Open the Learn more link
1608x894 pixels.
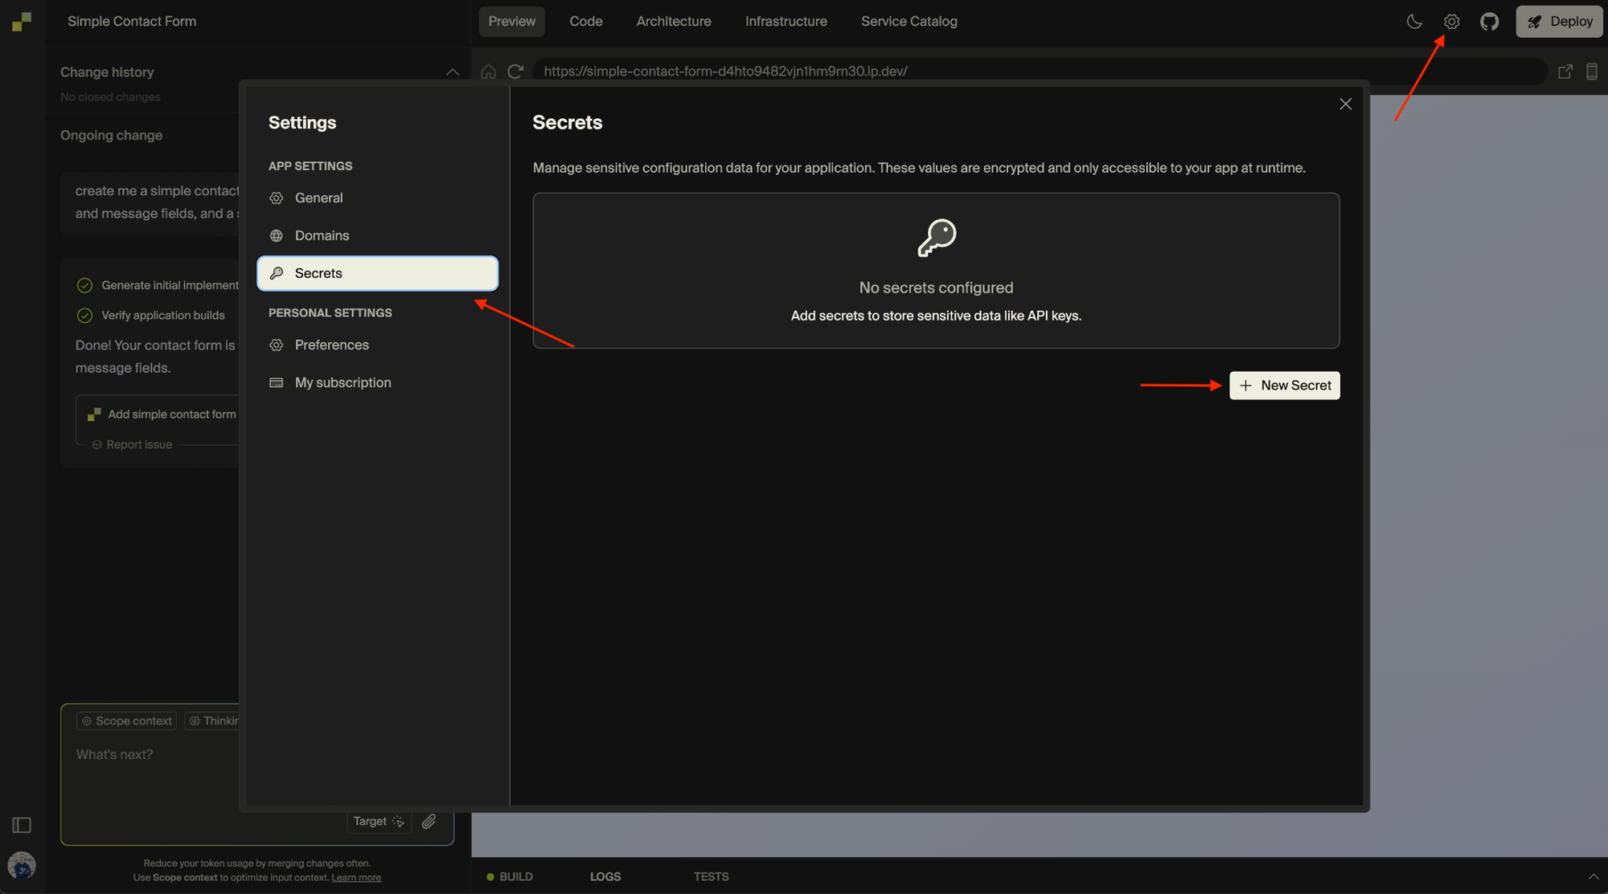pos(356,877)
